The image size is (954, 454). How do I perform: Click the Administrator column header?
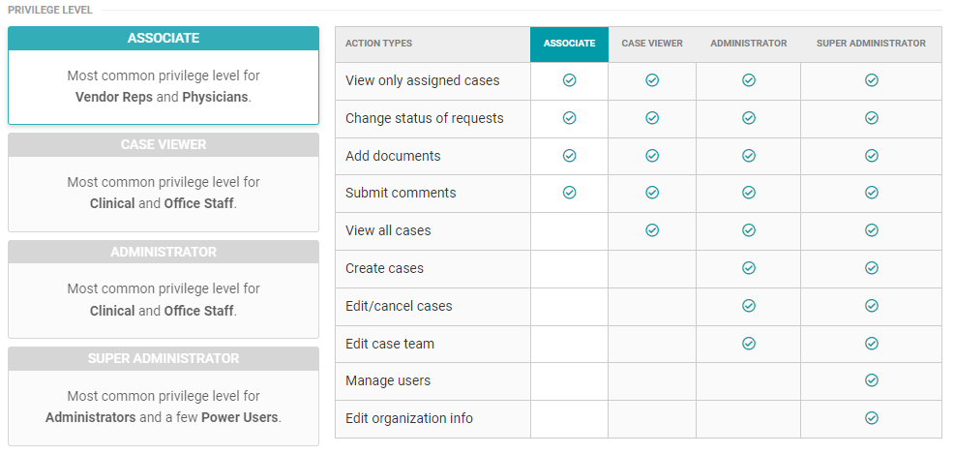748,44
